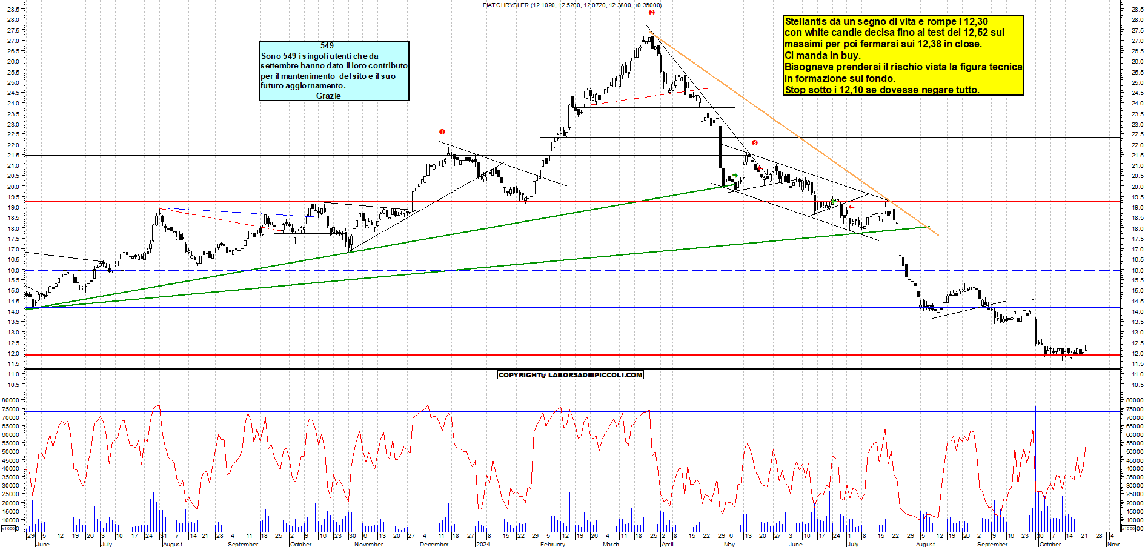
Task: Click the cyan donor notice box
Action: (x=334, y=71)
